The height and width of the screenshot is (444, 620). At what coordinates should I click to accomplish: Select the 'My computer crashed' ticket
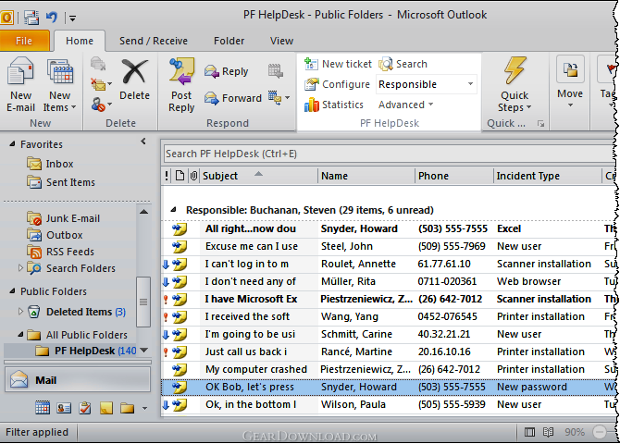click(389, 369)
